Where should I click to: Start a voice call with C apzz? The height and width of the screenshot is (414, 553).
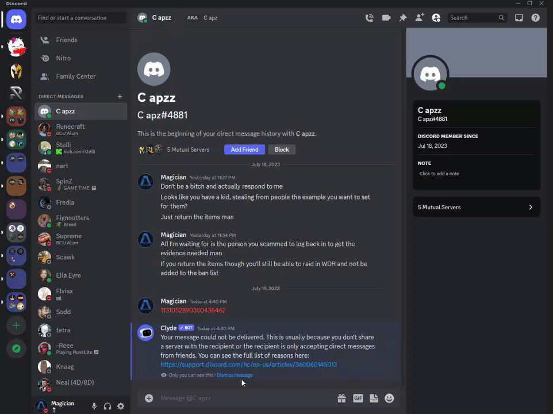369,18
